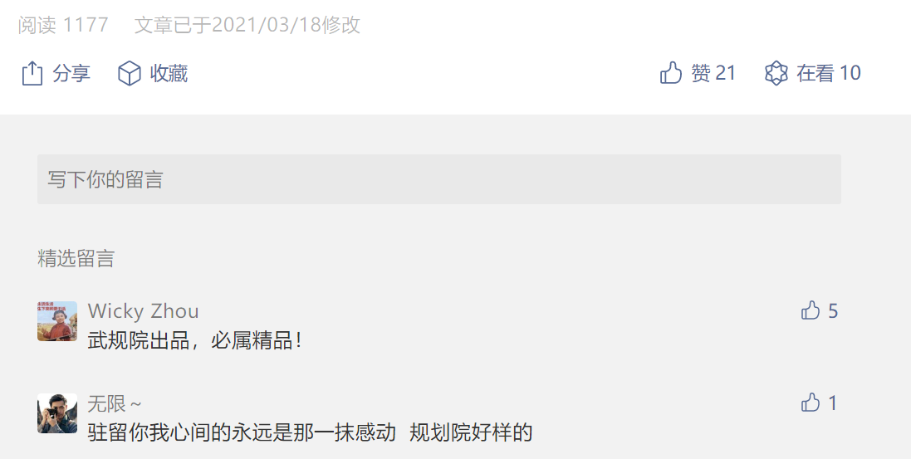Click the cube-shaped 收藏 icon
This screenshot has height=459, width=911.
(129, 73)
